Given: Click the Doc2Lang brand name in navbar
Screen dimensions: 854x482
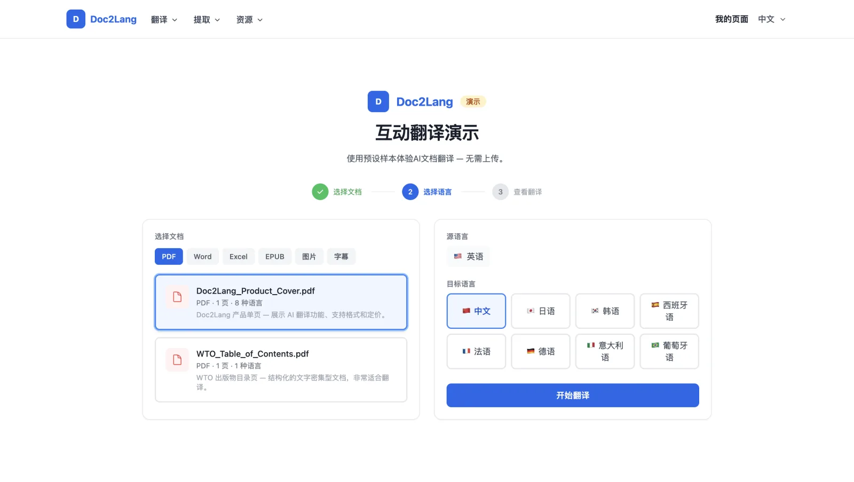Looking at the screenshot, I should pos(113,19).
